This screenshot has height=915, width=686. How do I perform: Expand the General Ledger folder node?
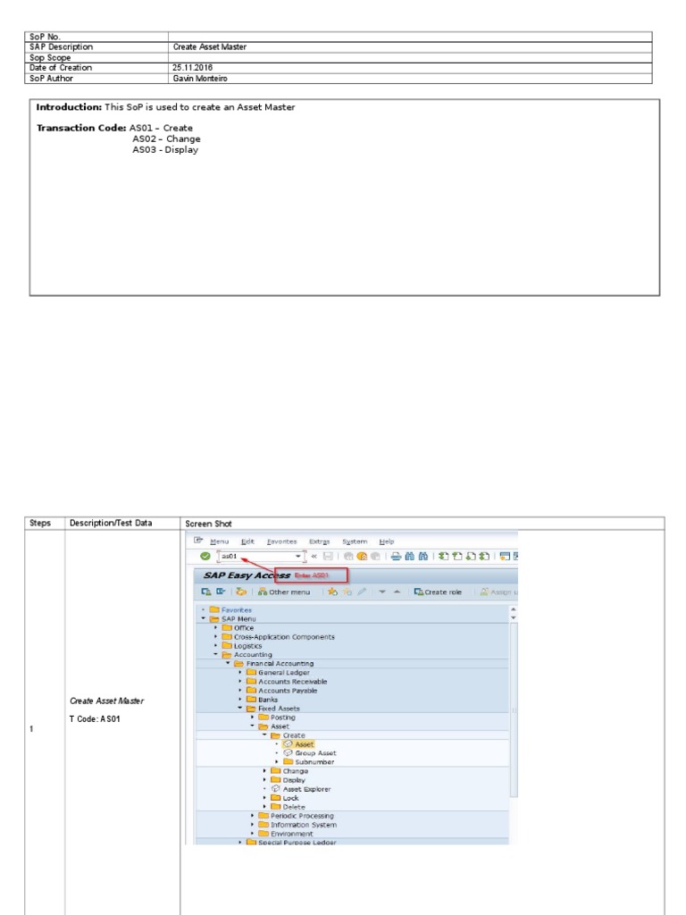[239, 672]
